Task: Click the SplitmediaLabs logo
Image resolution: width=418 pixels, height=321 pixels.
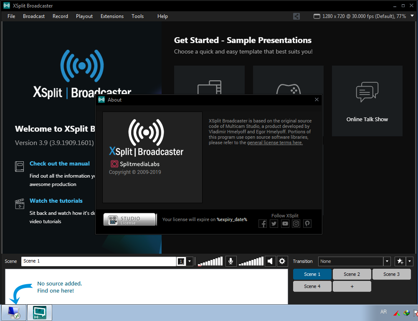Action: coord(135,164)
